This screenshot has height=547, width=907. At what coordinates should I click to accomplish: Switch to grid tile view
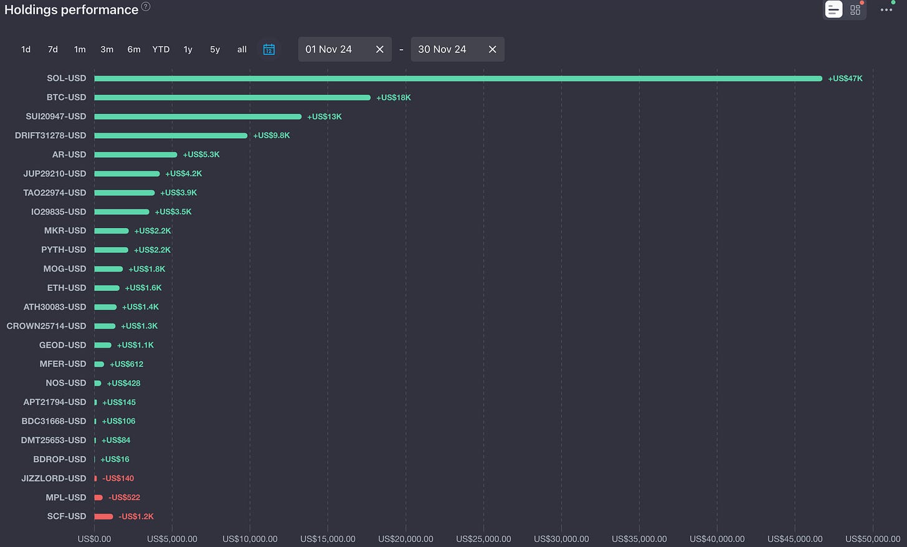click(x=855, y=9)
